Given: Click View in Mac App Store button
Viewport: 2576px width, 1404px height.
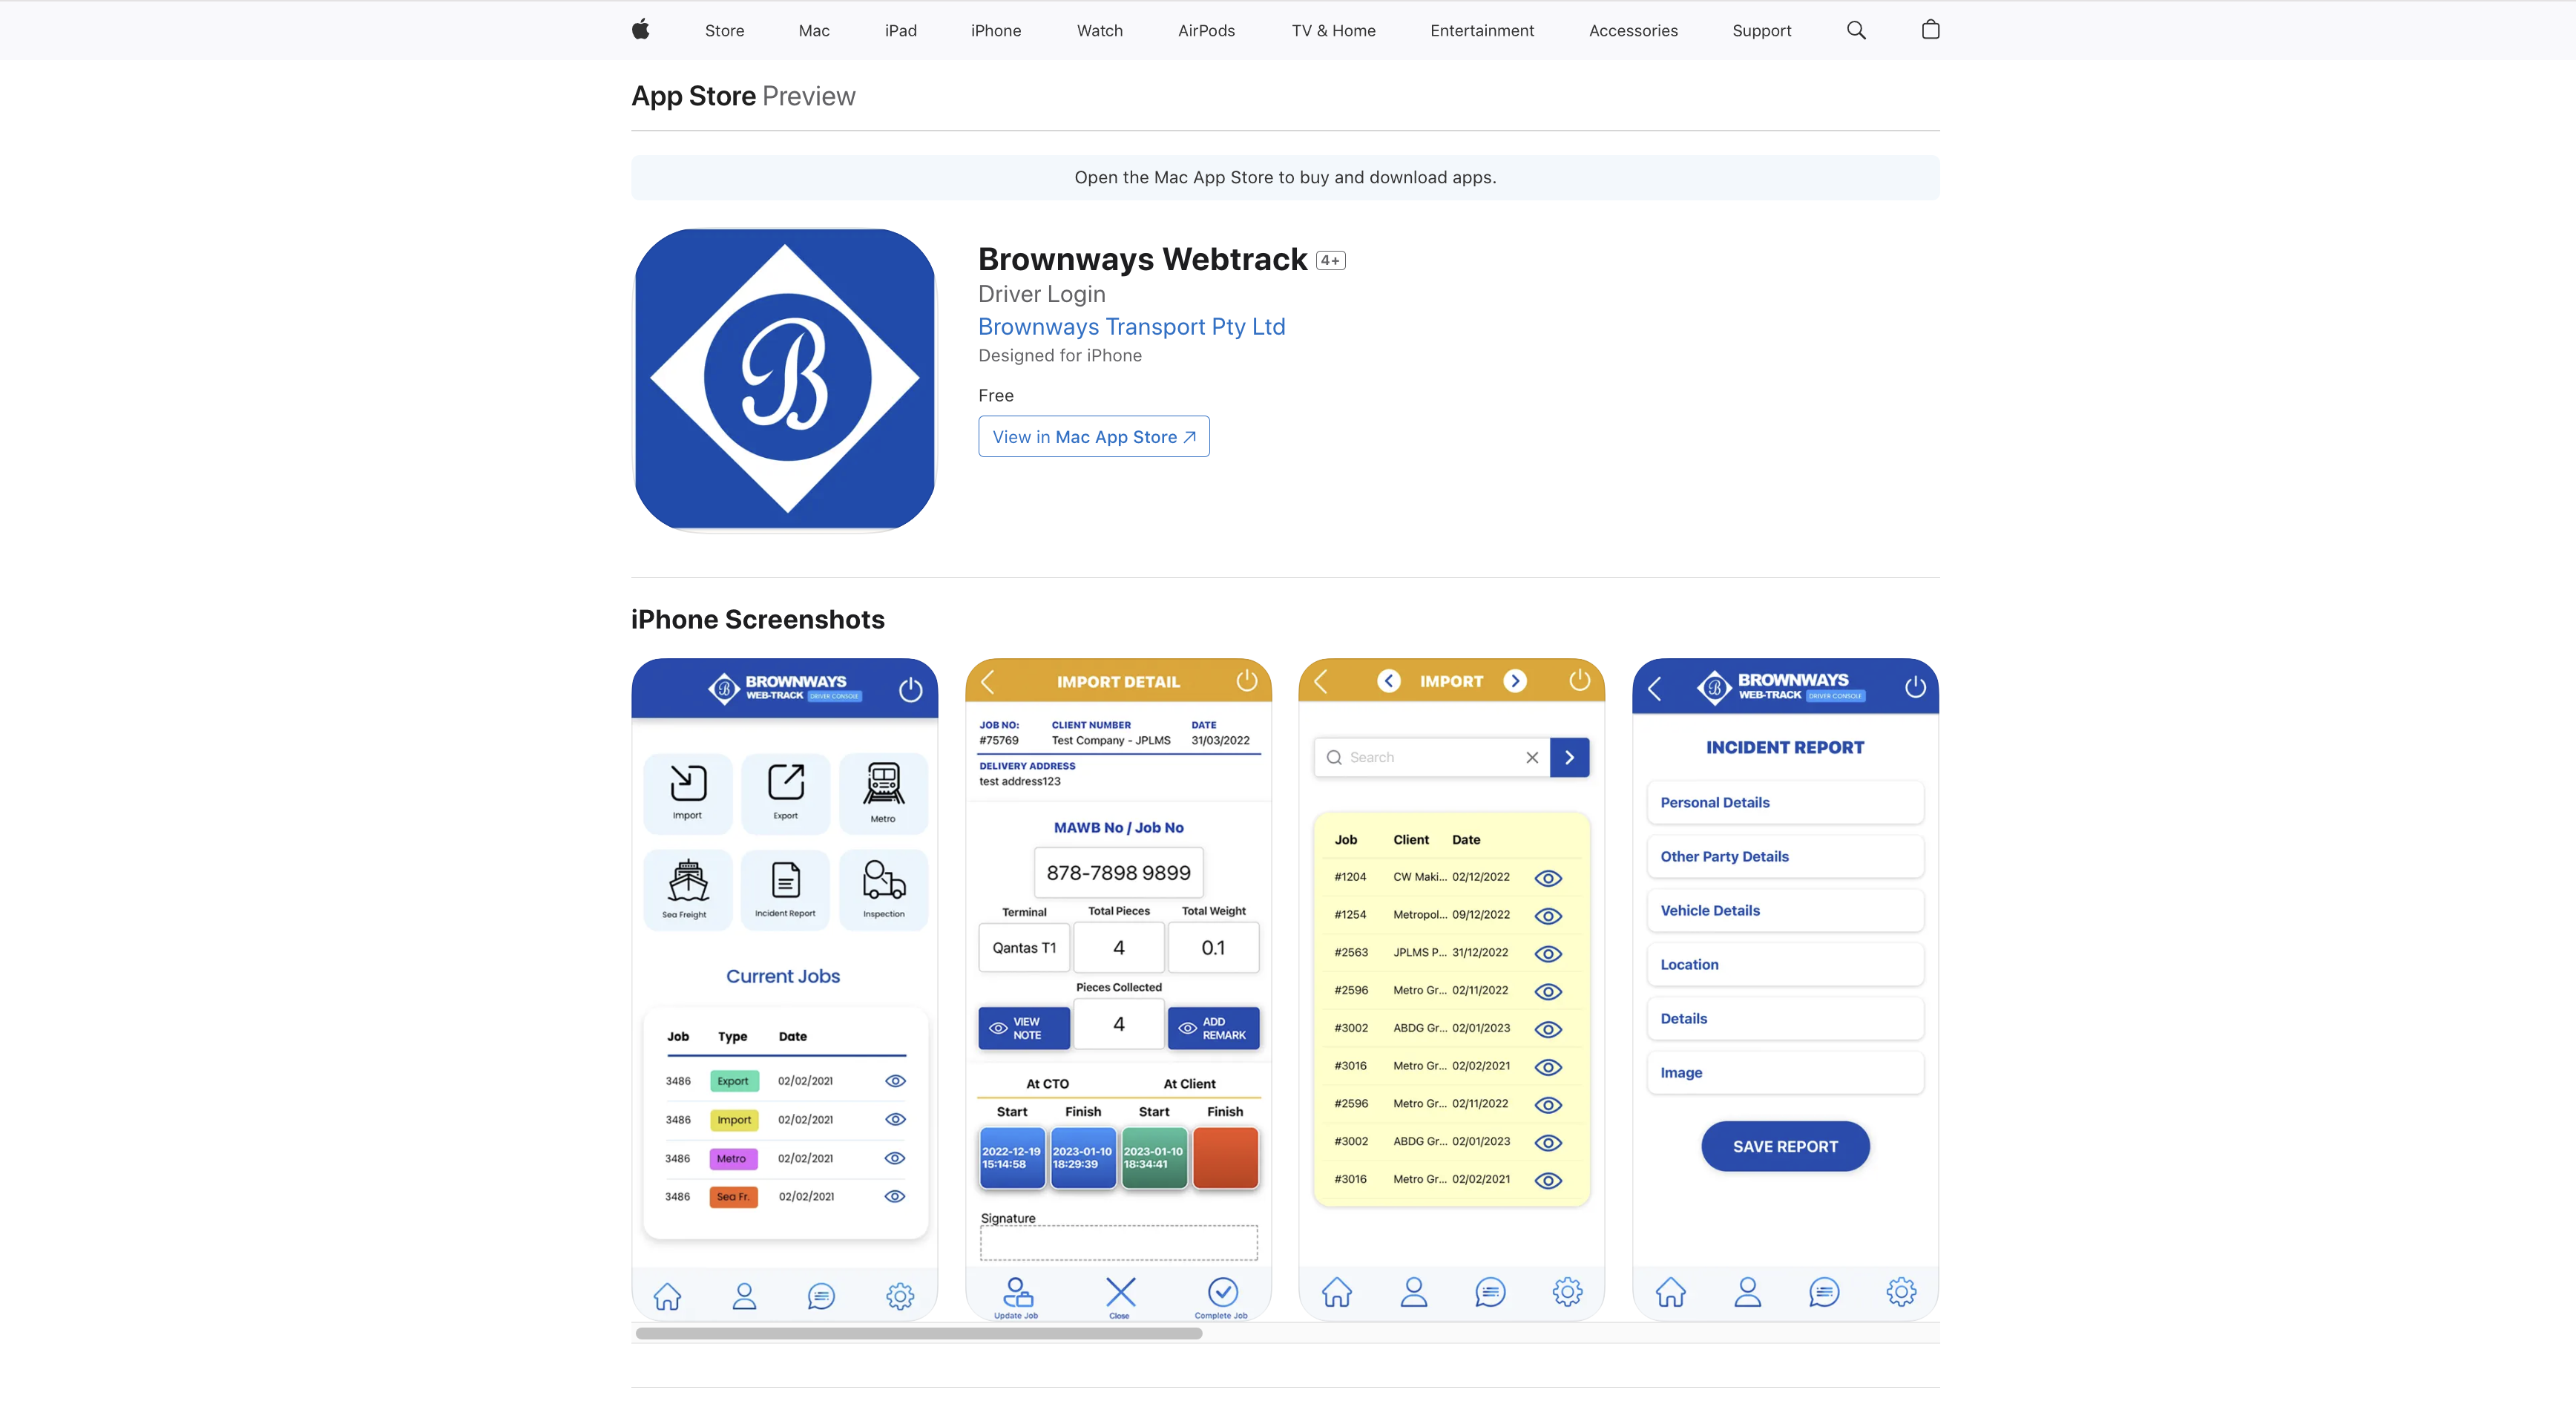Looking at the screenshot, I should click(1093, 437).
